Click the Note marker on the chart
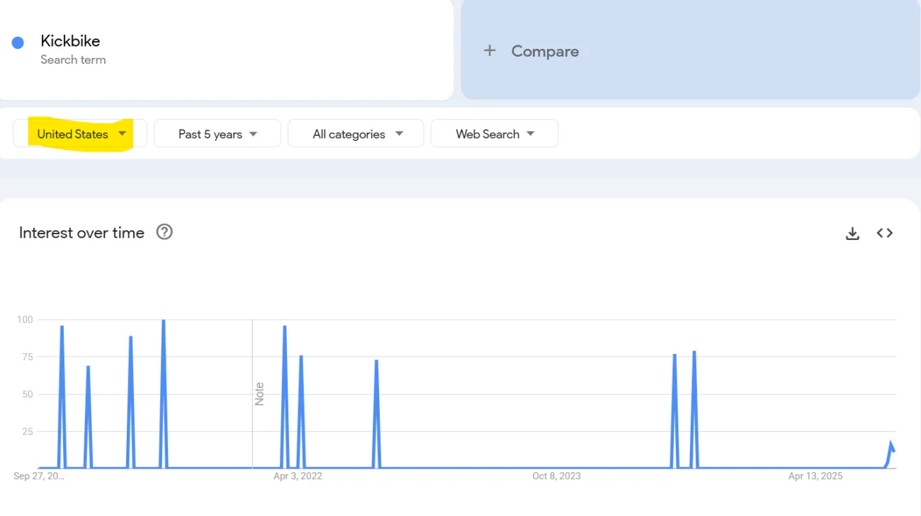The height and width of the screenshot is (516, 921). [x=259, y=394]
